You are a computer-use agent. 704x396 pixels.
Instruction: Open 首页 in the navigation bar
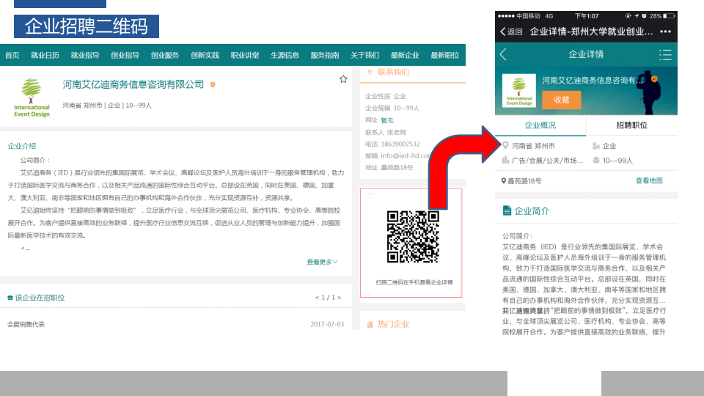(12, 55)
